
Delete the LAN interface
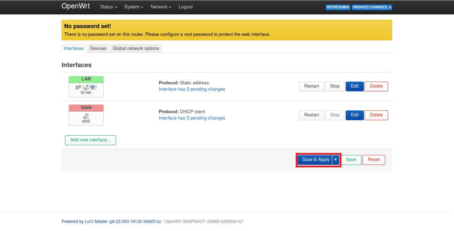tap(376, 86)
